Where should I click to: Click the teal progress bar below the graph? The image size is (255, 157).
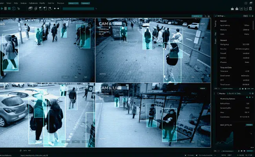[250, 151]
